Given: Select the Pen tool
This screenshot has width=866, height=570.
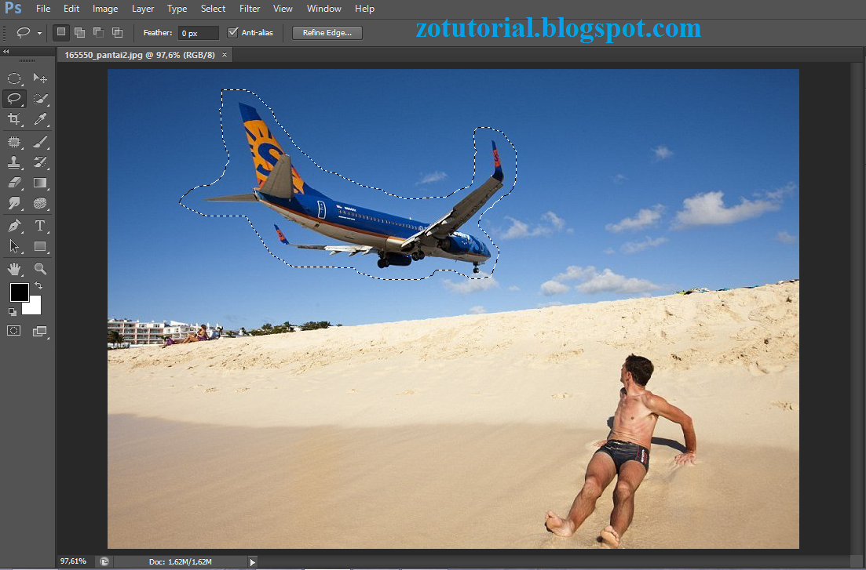Looking at the screenshot, I should pyautogui.click(x=14, y=226).
